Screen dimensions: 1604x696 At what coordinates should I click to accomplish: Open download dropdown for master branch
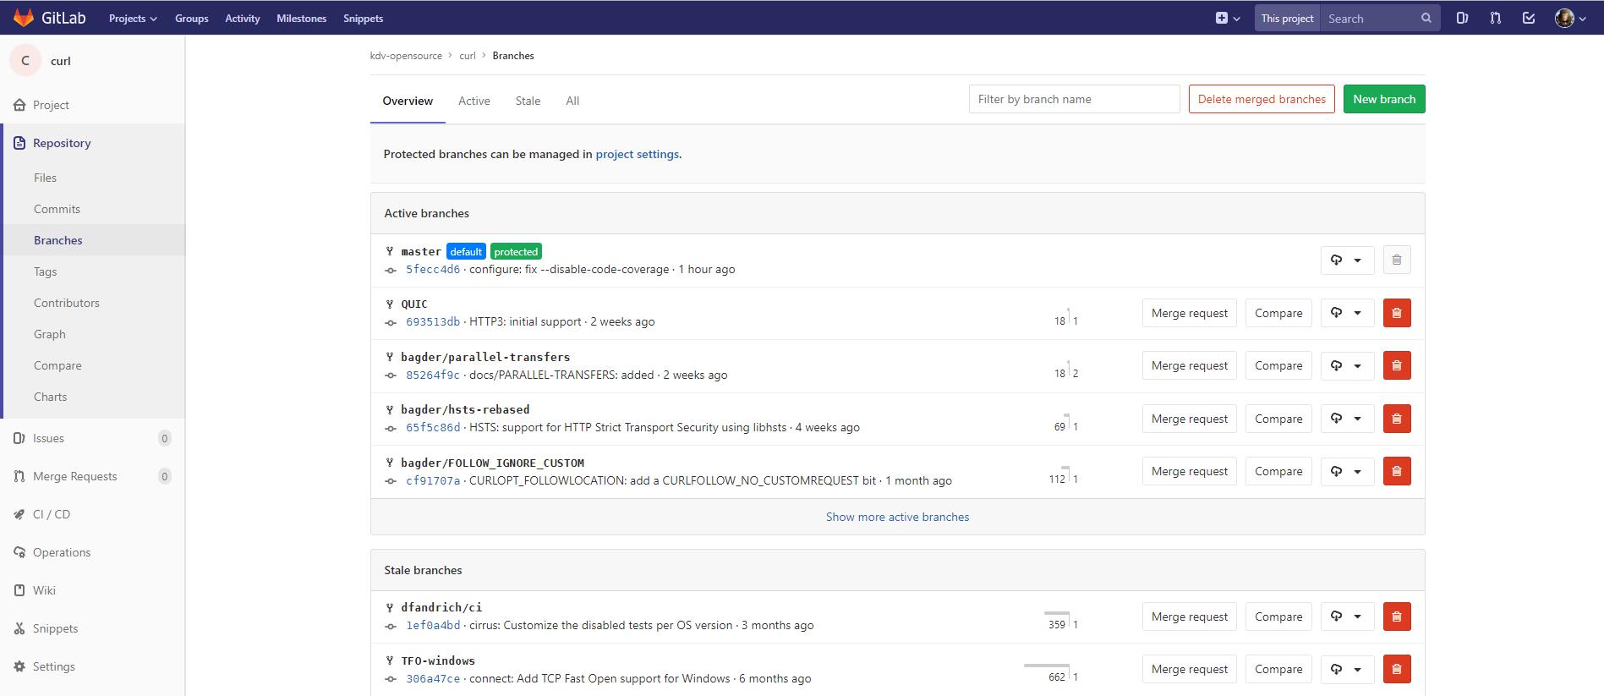tap(1347, 260)
